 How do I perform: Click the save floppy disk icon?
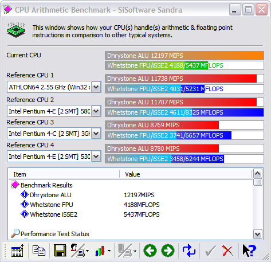pos(60,251)
